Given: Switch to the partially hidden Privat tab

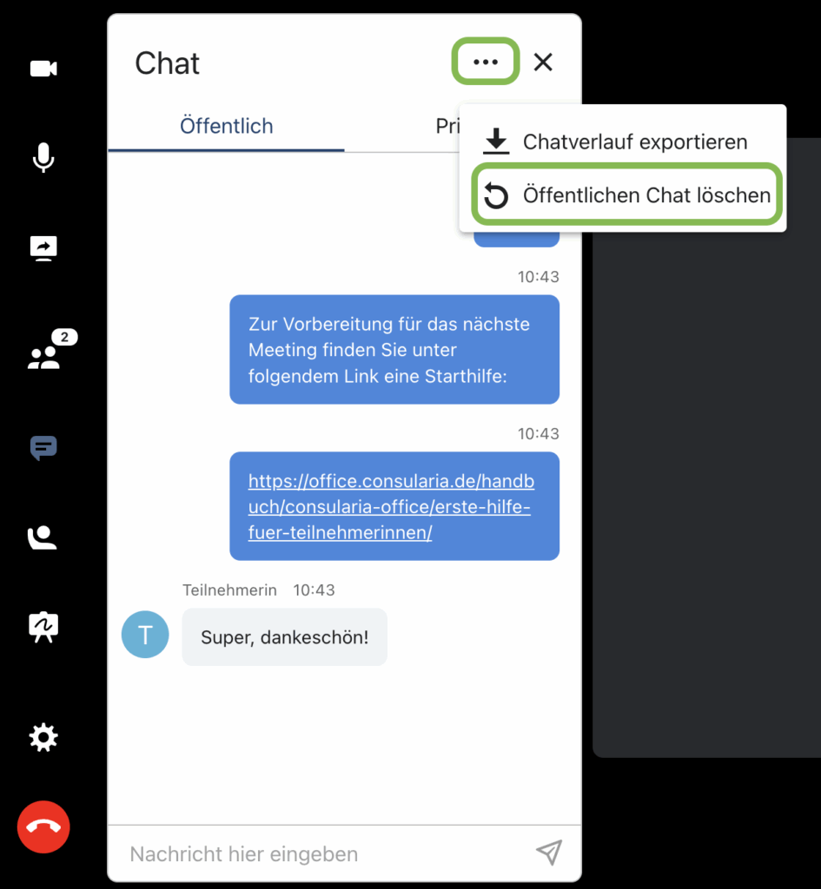Looking at the screenshot, I should coord(447,126).
